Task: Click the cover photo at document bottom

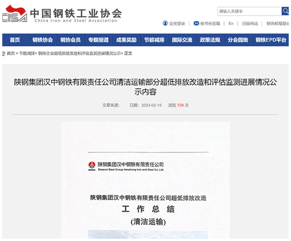Action: (x=148, y=235)
